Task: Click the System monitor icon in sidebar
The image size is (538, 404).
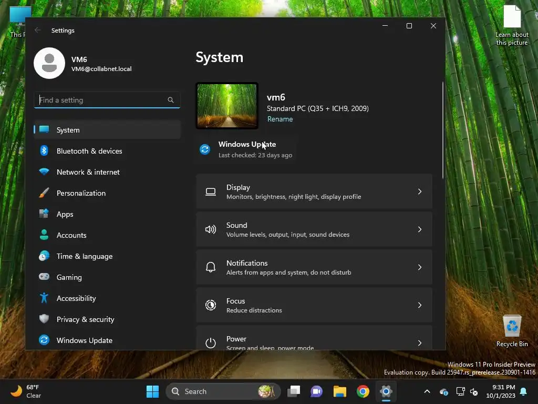Action: [44, 129]
